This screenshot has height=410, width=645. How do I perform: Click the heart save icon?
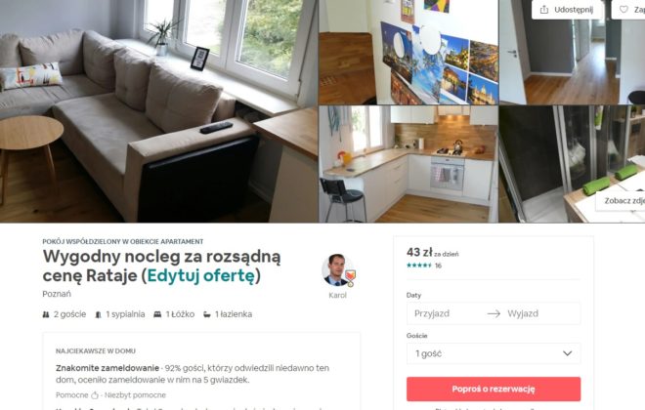click(623, 10)
